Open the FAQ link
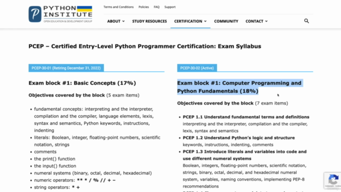The width and height of the screenshot is (341, 192). point(157,7)
